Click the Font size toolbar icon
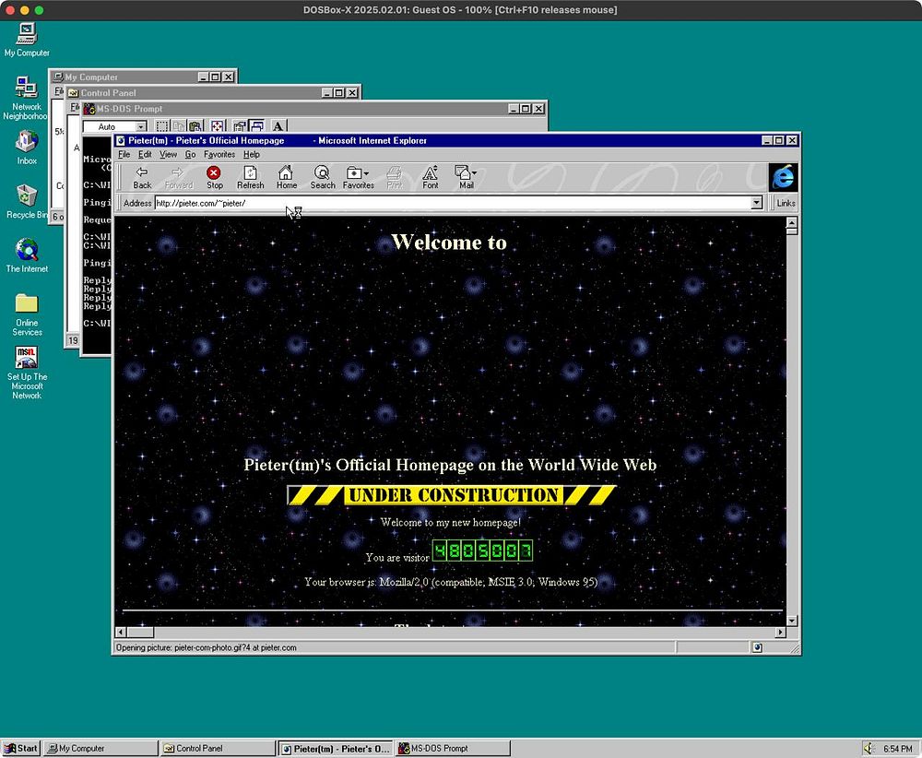The height and width of the screenshot is (758, 922). click(431, 177)
